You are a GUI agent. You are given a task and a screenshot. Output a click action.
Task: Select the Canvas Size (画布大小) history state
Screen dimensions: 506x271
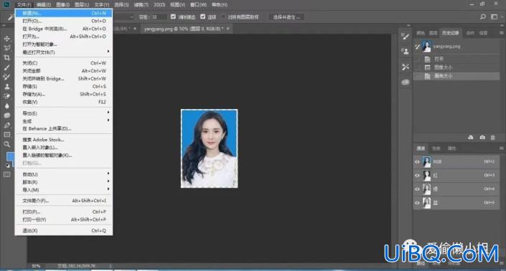coord(456,77)
